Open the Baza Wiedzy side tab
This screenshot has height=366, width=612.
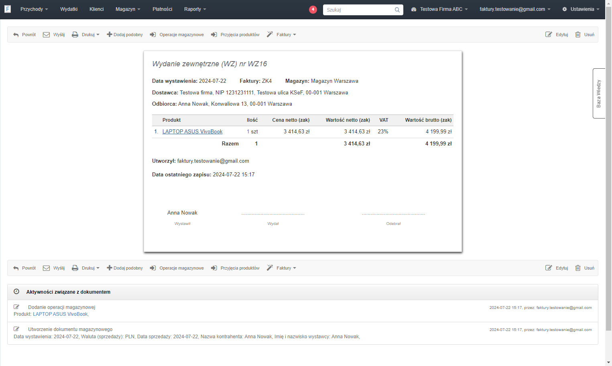(x=599, y=93)
